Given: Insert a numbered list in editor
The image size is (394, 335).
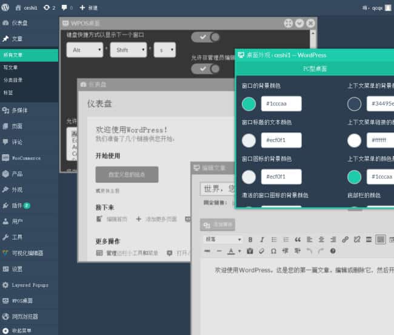Looking at the screenshot, I should (x=286, y=239).
